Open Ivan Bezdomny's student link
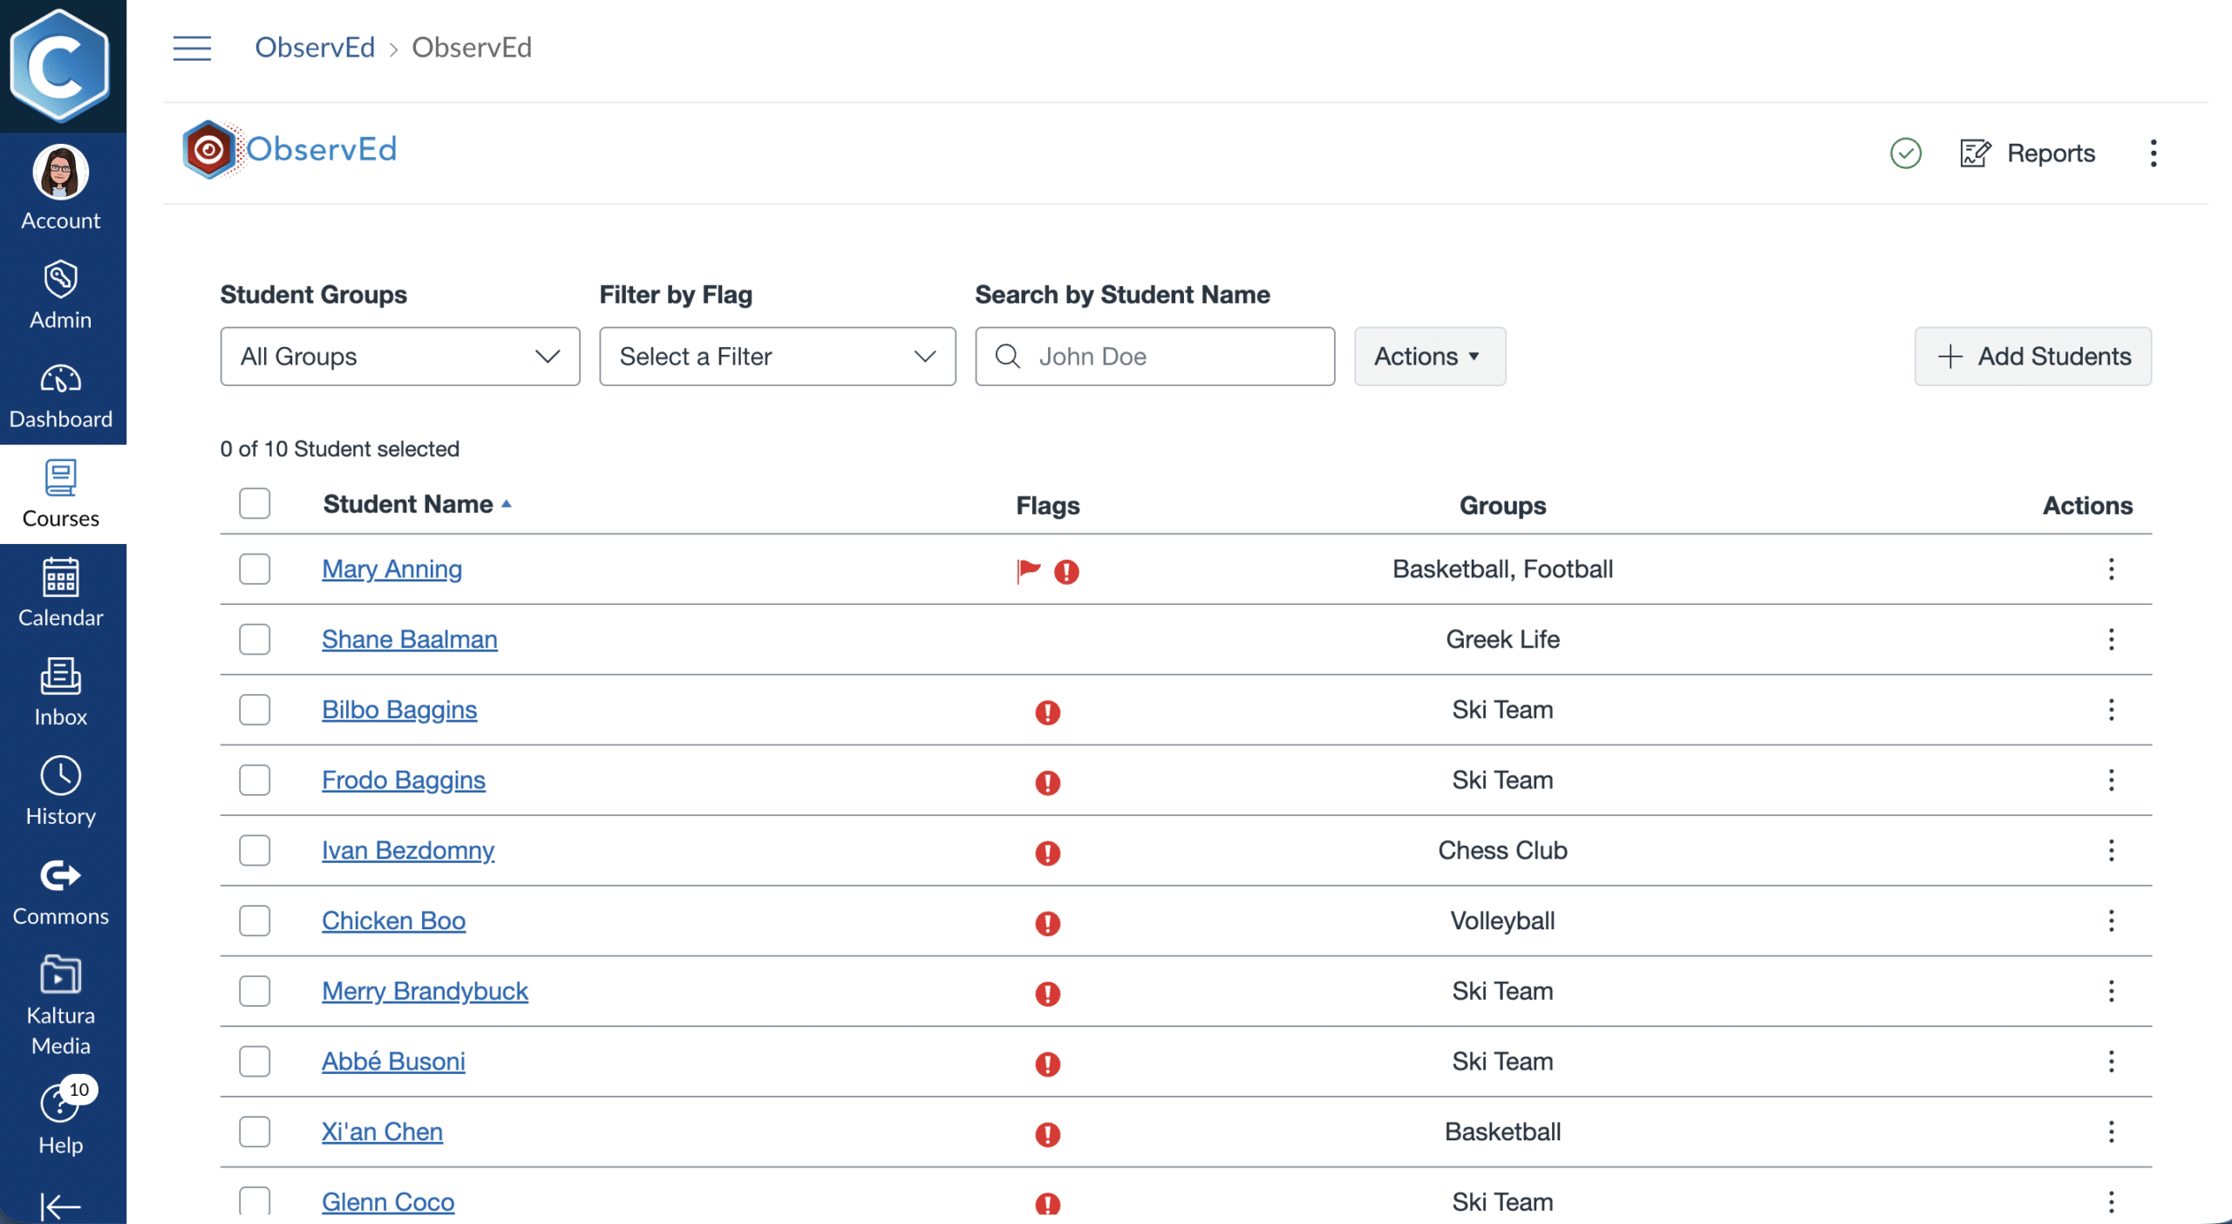Image resolution: width=2232 pixels, height=1224 pixels. coord(407,850)
